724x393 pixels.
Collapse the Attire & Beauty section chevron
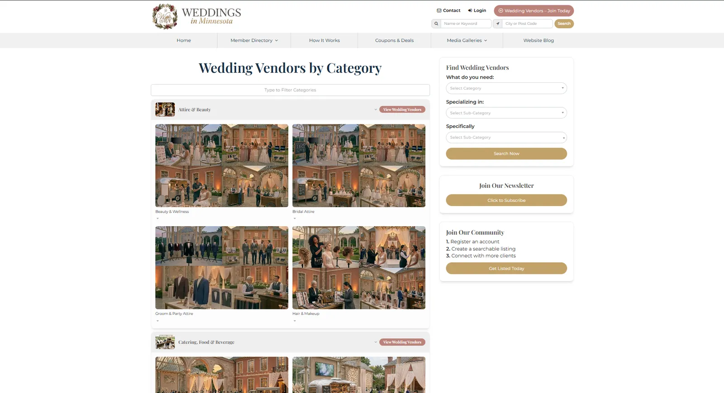click(376, 109)
